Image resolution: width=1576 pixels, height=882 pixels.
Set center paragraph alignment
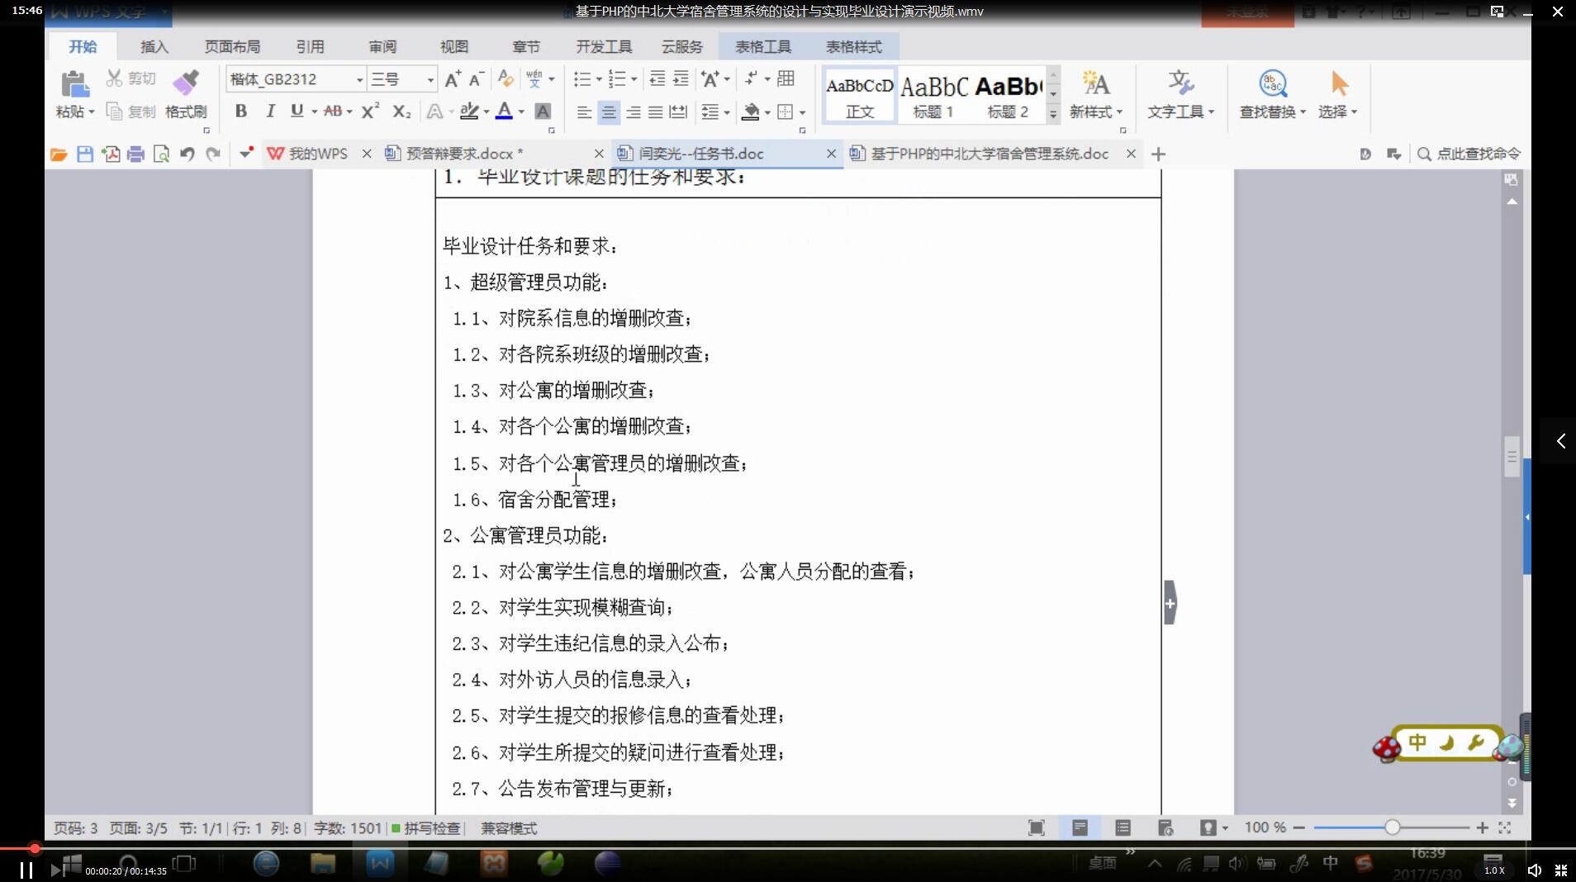[609, 111]
